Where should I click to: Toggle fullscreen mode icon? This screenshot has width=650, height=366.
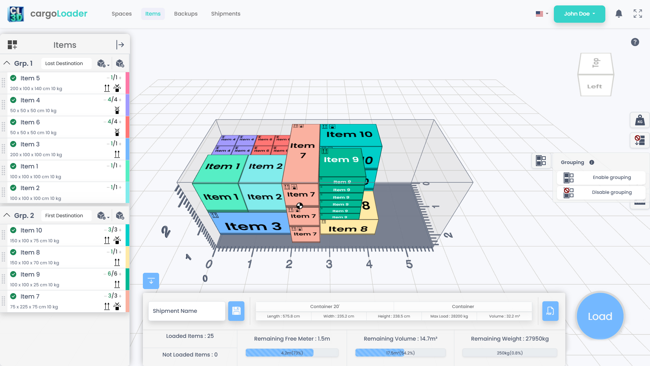[x=638, y=14]
